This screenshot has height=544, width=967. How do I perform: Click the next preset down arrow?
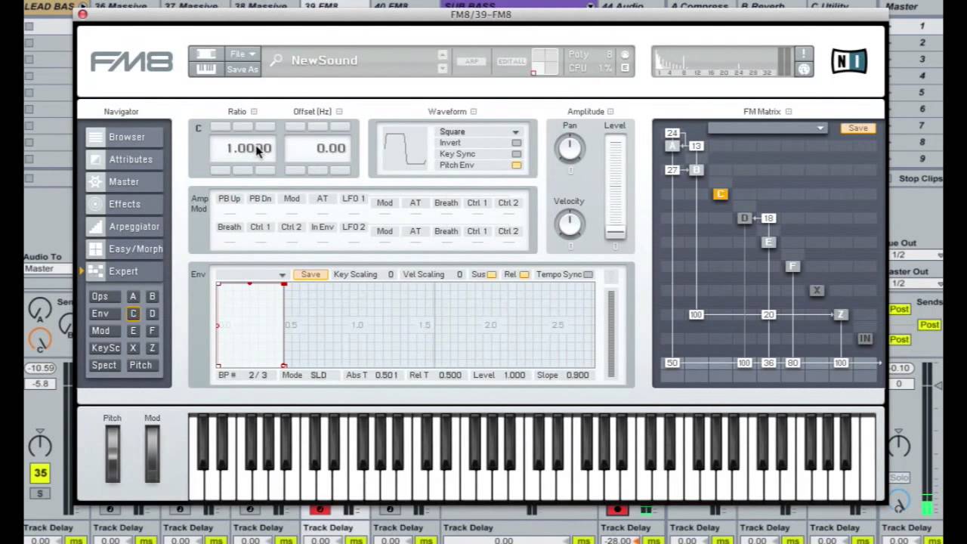443,68
